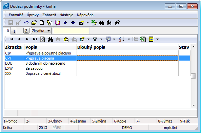201x133 pixels.
Task: Expand the filter funnel dropdown arrow
Action: [101, 39]
